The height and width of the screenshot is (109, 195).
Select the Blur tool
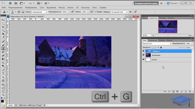3,62
